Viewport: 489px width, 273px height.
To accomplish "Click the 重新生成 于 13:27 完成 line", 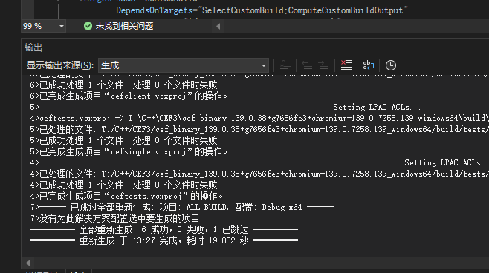I will (x=164, y=240).
